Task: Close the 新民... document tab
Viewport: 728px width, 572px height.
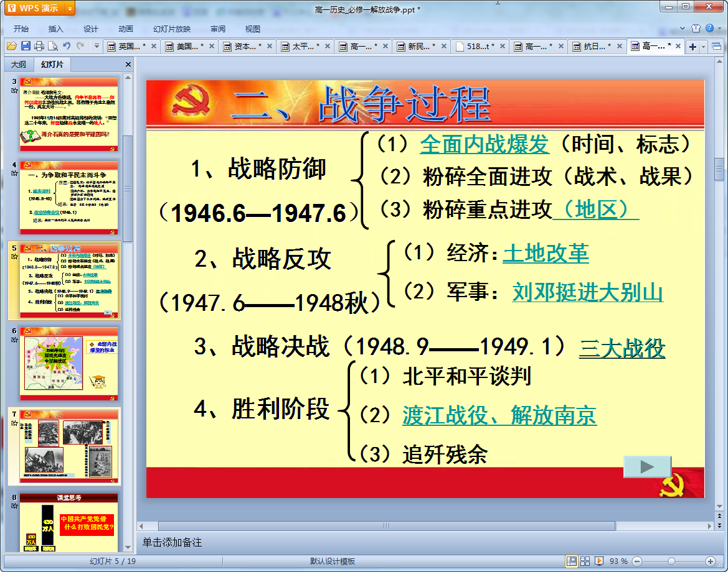Action: (x=444, y=47)
